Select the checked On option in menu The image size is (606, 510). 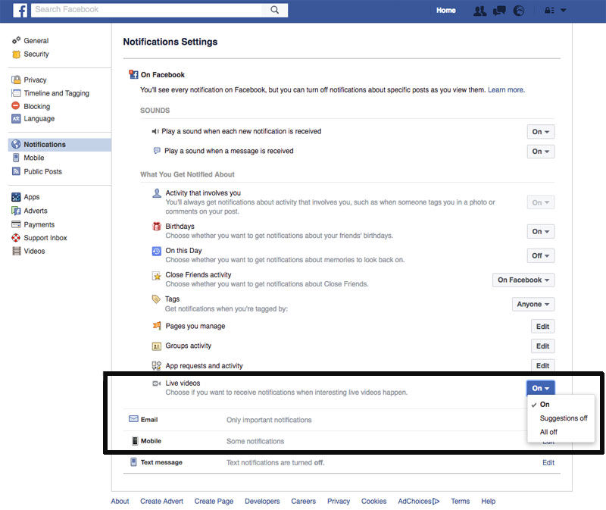point(561,405)
